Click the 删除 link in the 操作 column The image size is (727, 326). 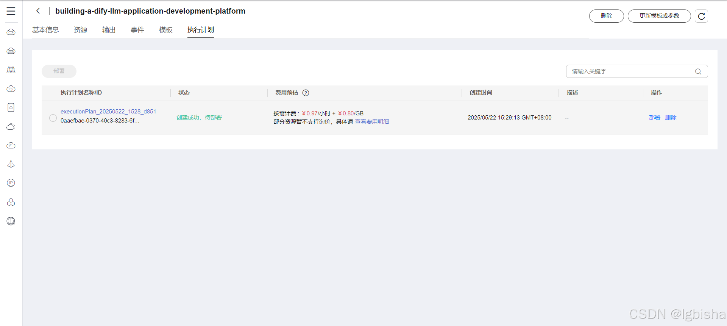[671, 118]
